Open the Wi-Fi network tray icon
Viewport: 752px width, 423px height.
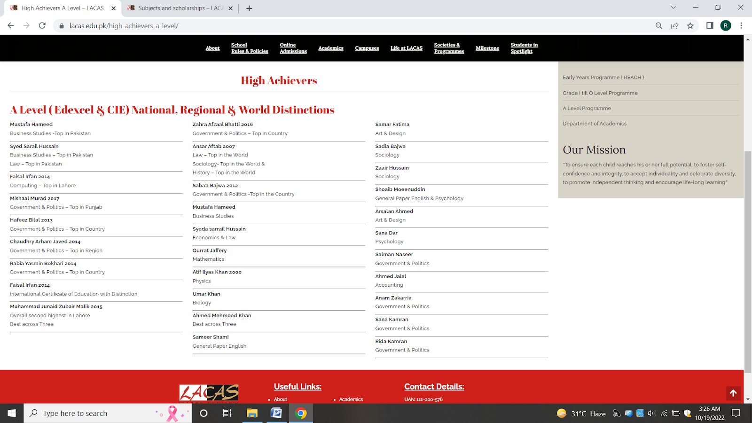coord(664,414)
